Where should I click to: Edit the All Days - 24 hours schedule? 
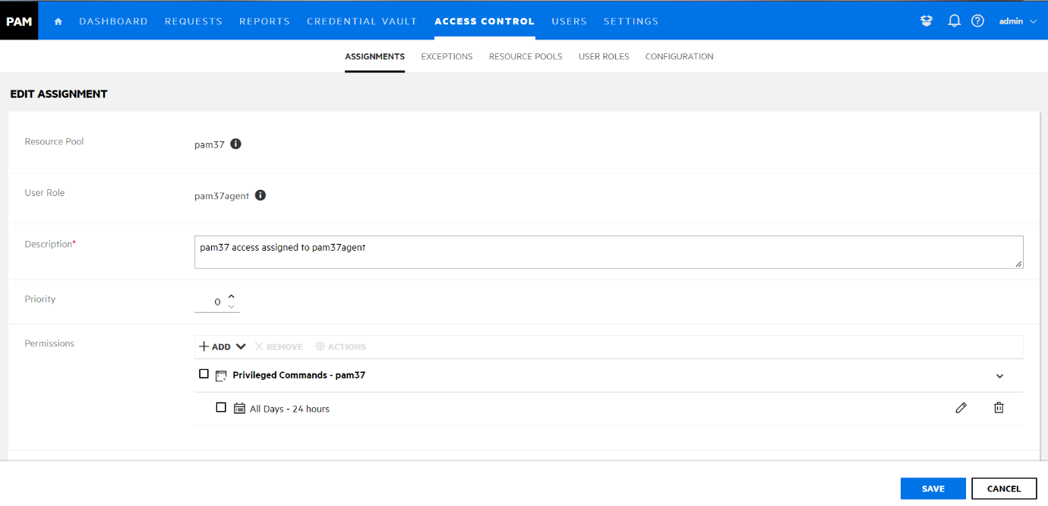(x=961, y=408)
